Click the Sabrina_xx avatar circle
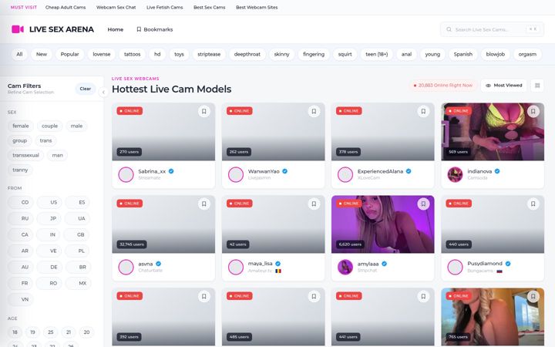 click(x=126, y=174)
